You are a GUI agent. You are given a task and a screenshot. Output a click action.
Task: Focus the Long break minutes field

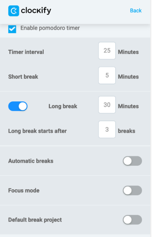(x=107, y=105)
